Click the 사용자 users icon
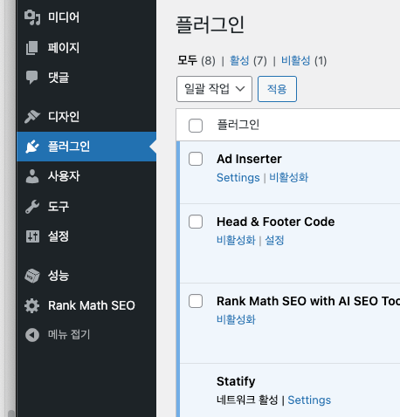 [x=32, y=176]
